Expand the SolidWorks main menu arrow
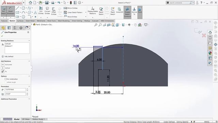 [24, 2]
